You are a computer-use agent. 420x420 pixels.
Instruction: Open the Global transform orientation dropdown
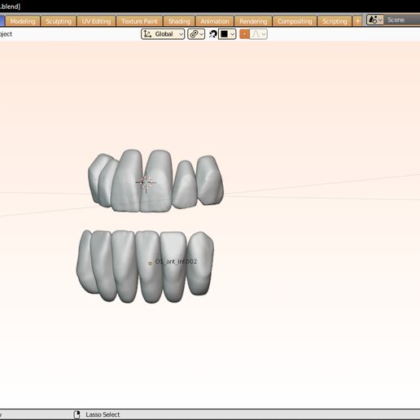163,34
